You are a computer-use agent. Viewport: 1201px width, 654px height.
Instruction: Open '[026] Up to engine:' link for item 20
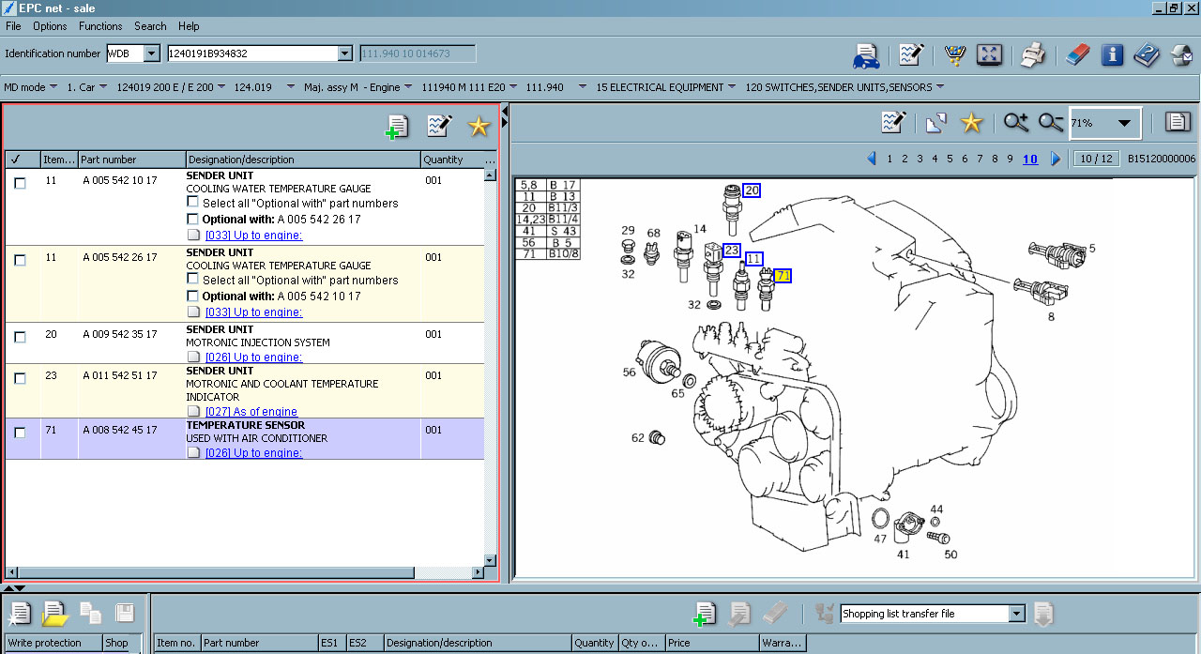click(253, 357)
